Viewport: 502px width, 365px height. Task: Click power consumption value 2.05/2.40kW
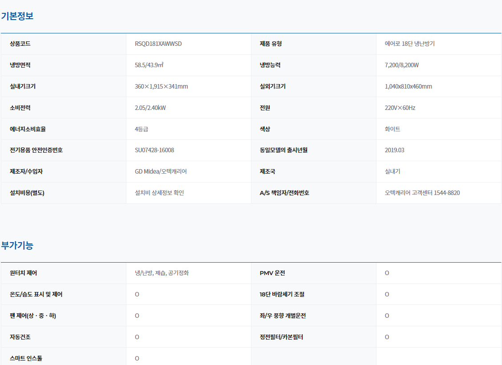coord(150,108)
